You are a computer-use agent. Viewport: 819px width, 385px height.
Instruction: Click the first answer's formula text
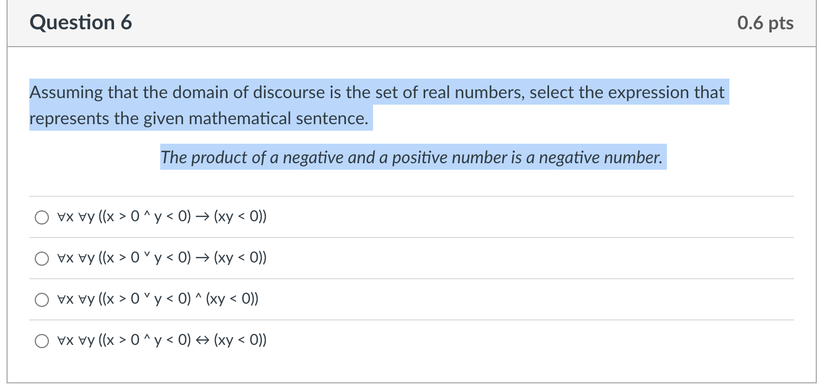tap(160, 216)
